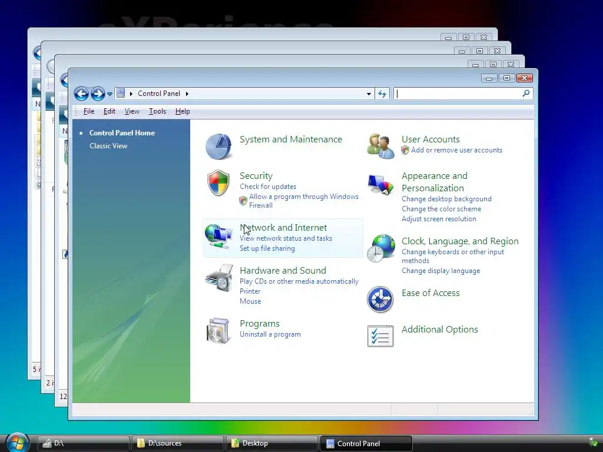
Task: Open the File menu
Action: [88, 111]
